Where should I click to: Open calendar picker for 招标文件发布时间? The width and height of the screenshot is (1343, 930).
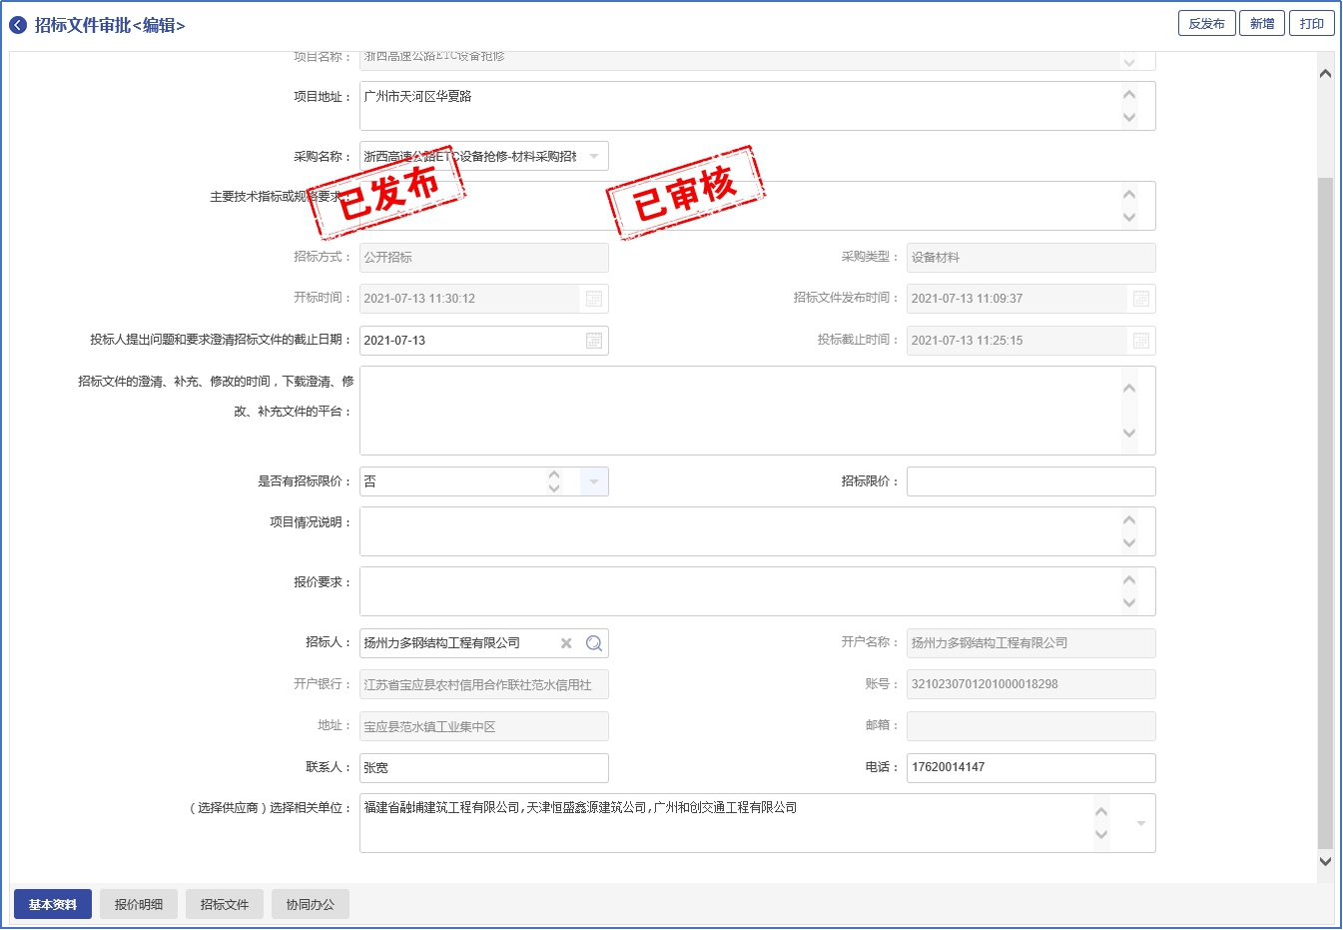click(1140, 299)
